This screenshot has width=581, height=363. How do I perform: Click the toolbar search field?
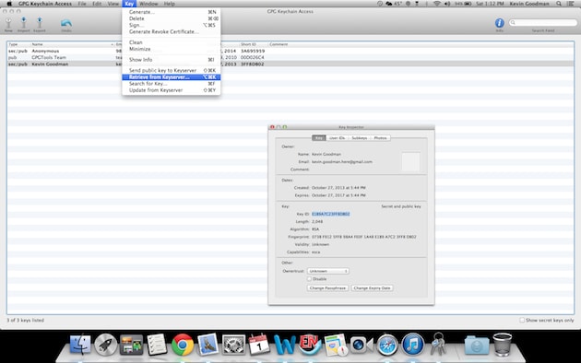[543, 22]
